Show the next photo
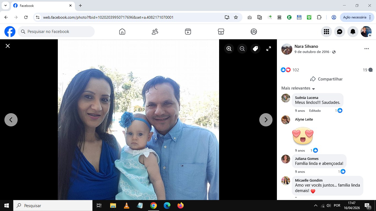This screenshot has height=211, width=376. click(x=266, y=120)
